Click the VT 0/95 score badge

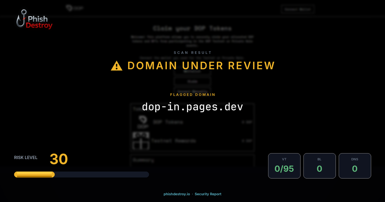[284, 166]
